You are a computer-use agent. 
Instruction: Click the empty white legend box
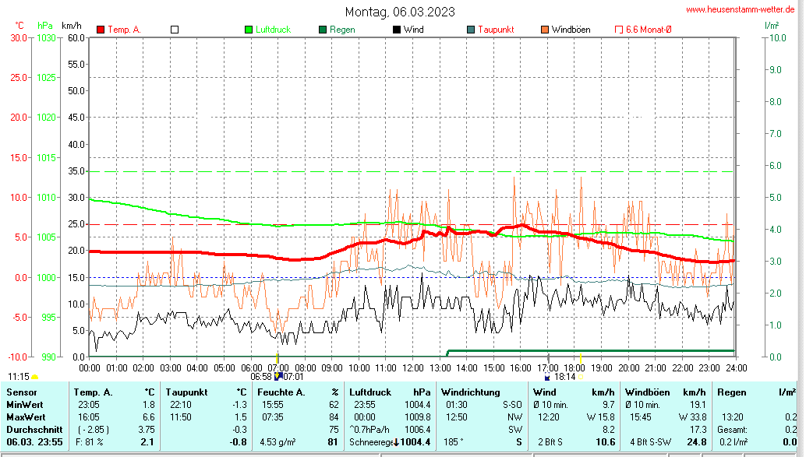[175, 30]
